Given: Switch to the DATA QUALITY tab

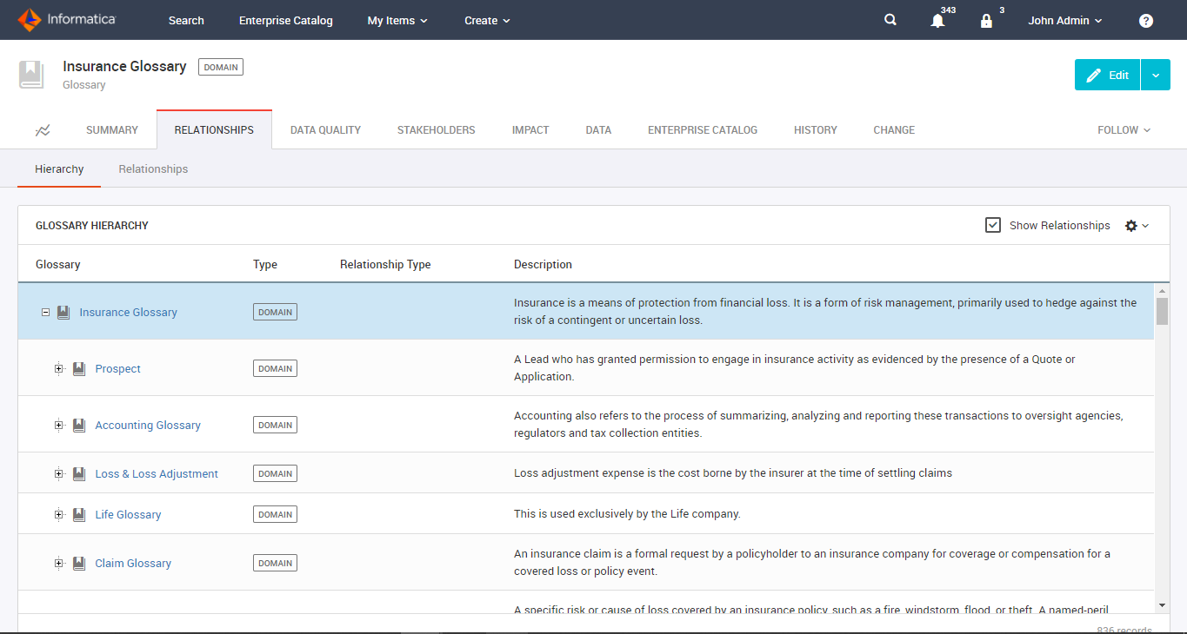Looking at the screenshot, I should click(x=325, y=129).
